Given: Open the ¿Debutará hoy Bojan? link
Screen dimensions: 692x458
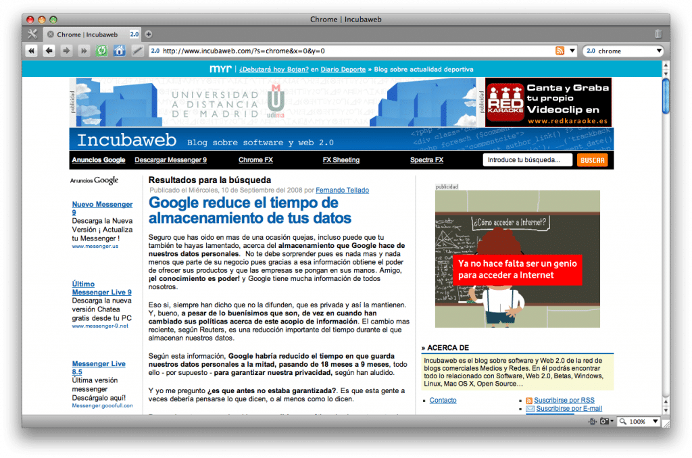Looking at the screenshot, I should click(x=274, y=70).
